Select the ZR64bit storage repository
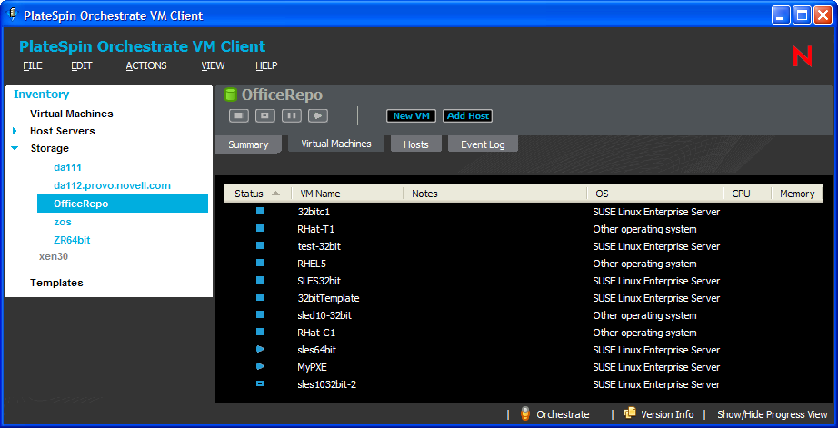Image resolution: width=838 pixels, height=428 pixels. [72, 240]
